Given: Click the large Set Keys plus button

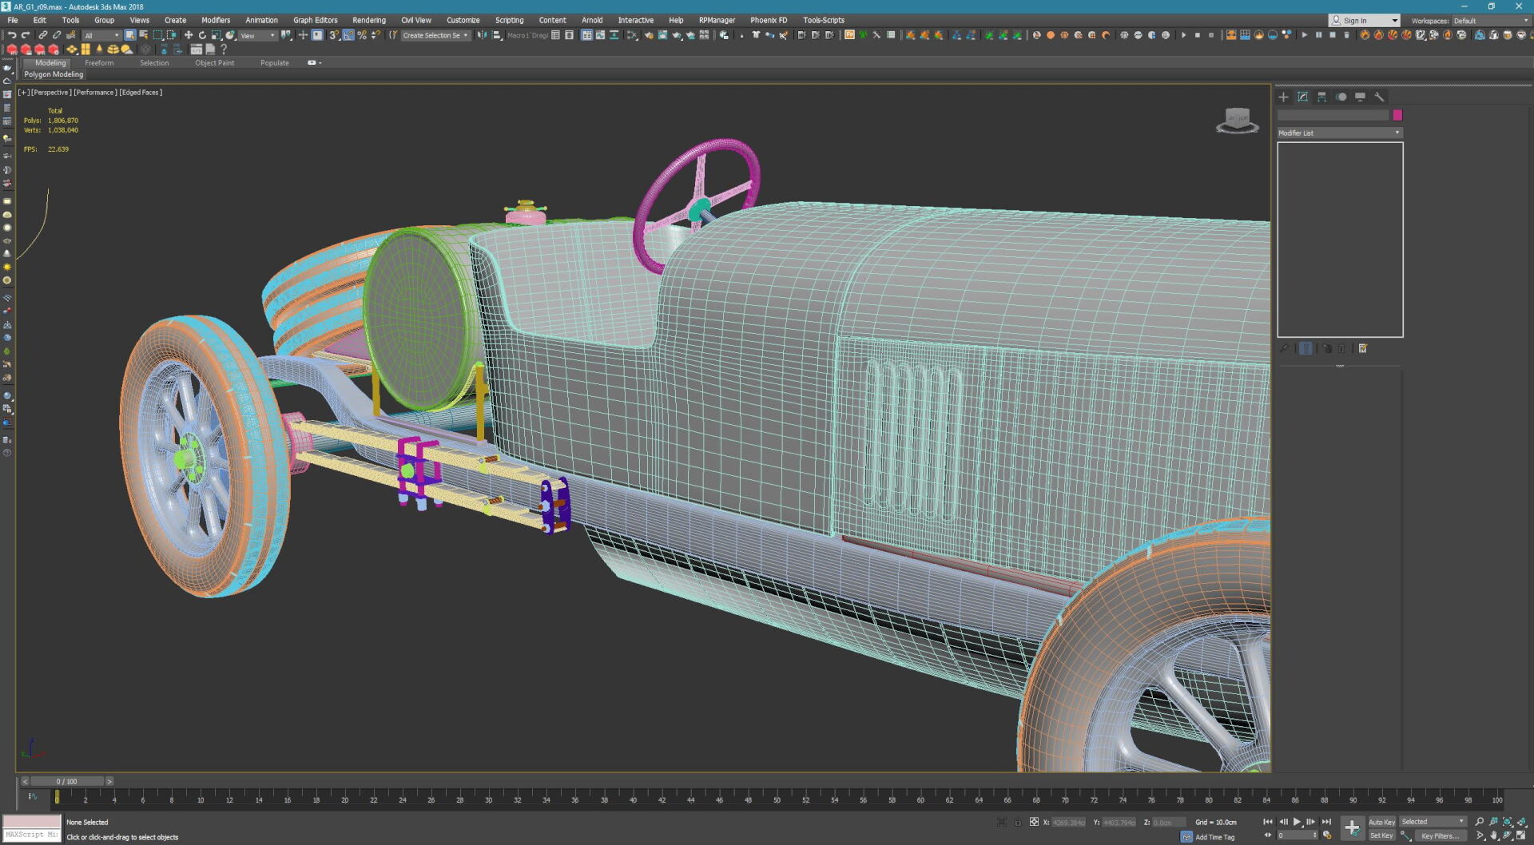Looking at the screenshot, I should [x=1352, y=828].
